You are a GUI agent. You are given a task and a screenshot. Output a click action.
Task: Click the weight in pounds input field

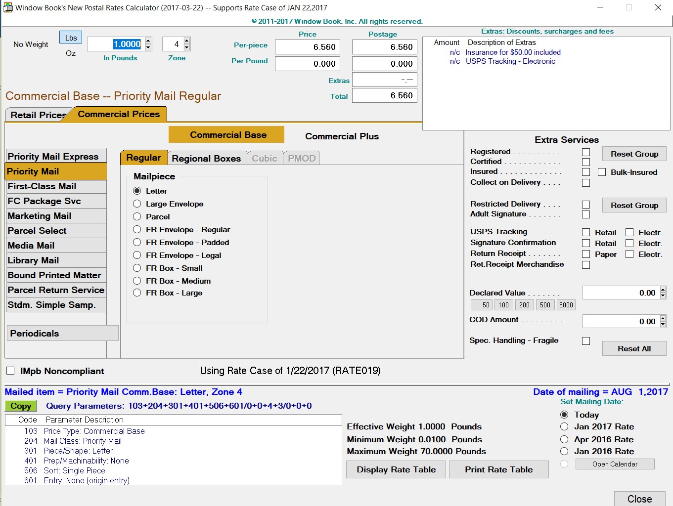click(x=116, y=44)
